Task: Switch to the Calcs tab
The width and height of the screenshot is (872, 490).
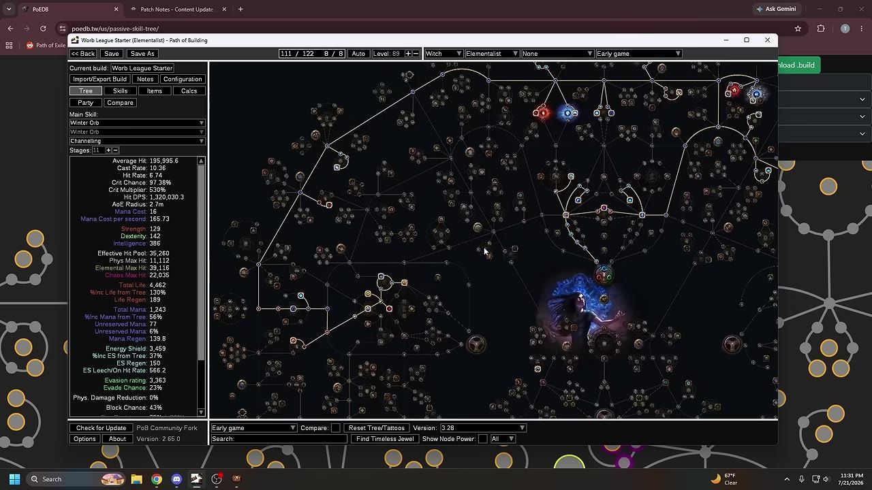Action: [x=189, y=91]
